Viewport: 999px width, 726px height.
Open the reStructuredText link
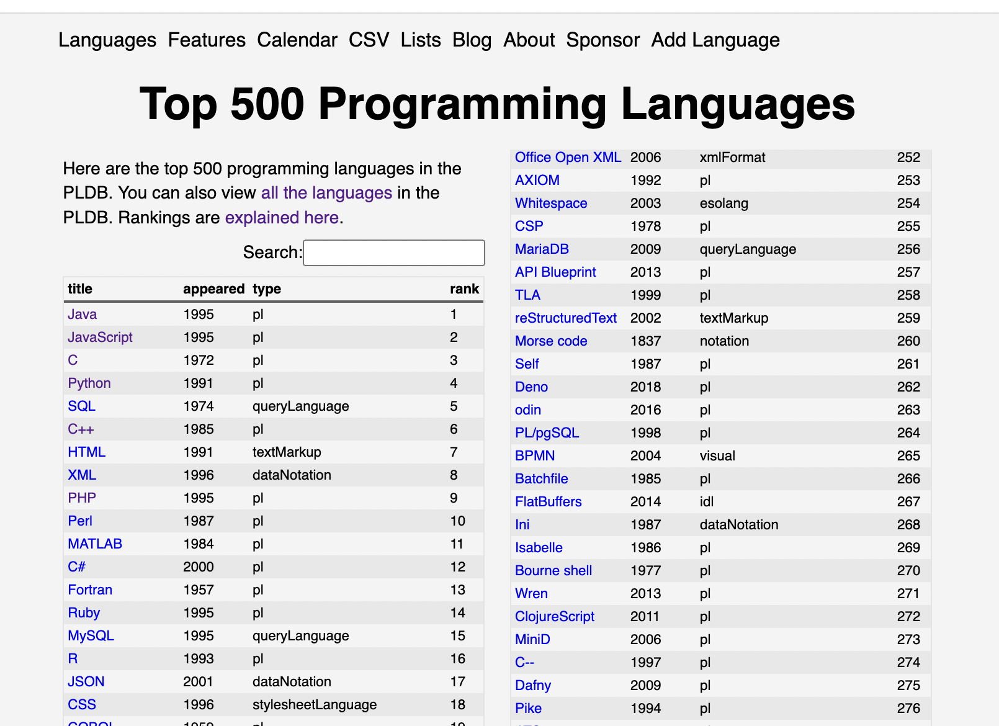566,318
